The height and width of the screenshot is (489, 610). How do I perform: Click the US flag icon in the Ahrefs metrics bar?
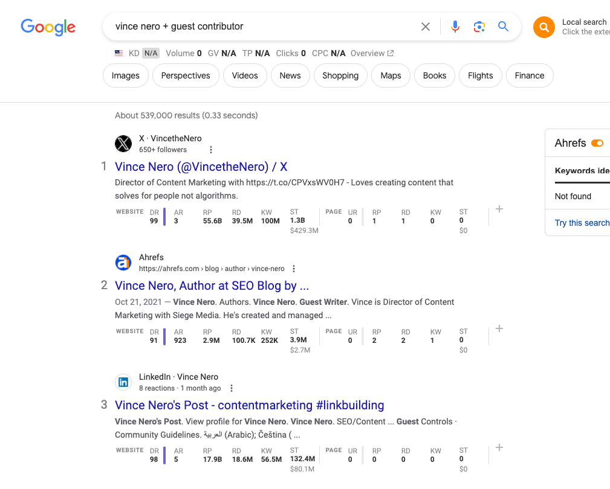point(118,53)
